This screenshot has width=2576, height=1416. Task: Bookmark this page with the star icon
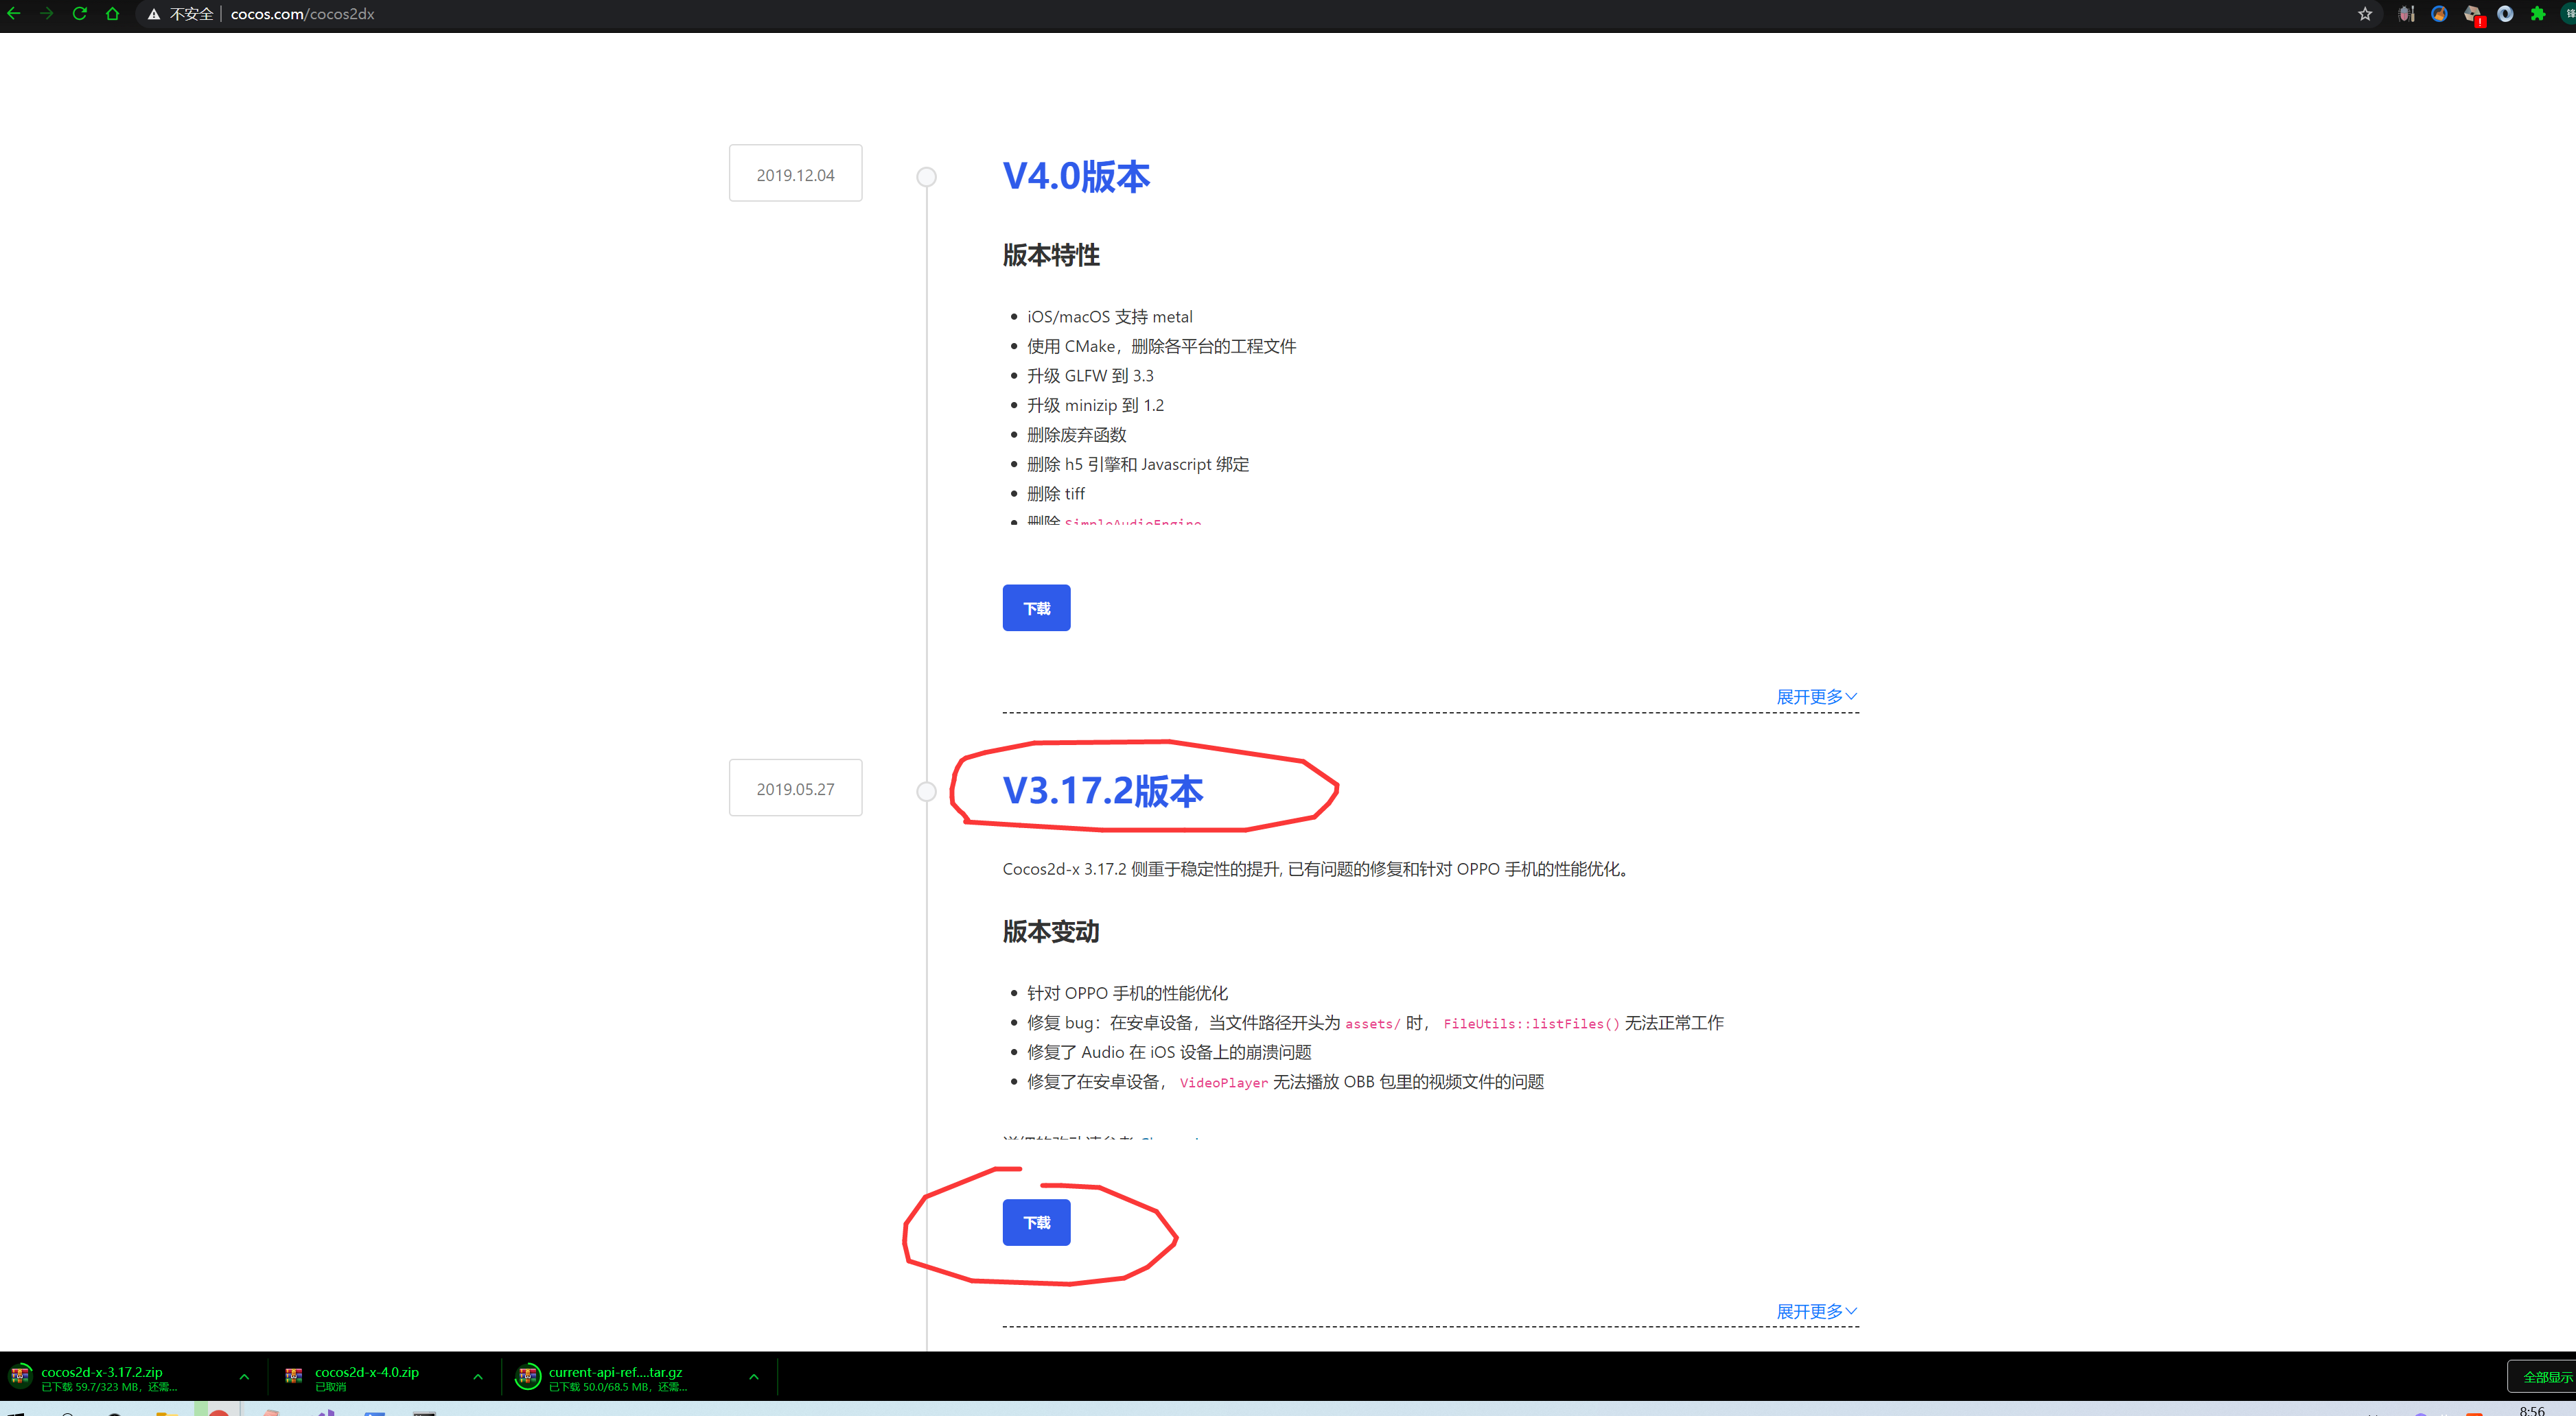[x=2365, y=14]
